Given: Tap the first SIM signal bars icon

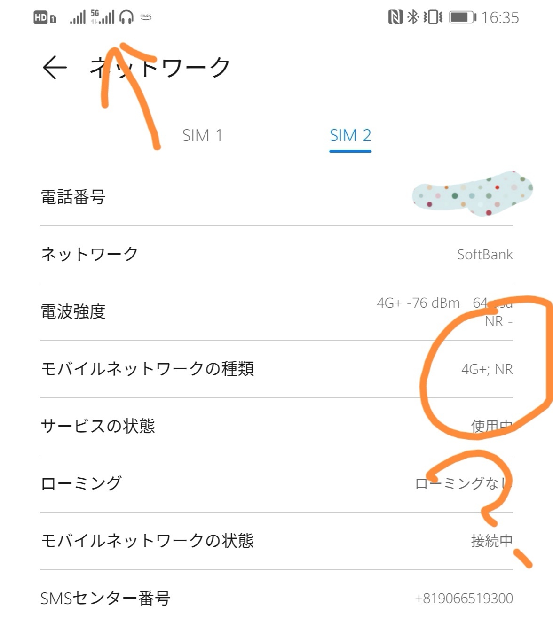Looking at the screenshot, I should (x=78, y=18).
